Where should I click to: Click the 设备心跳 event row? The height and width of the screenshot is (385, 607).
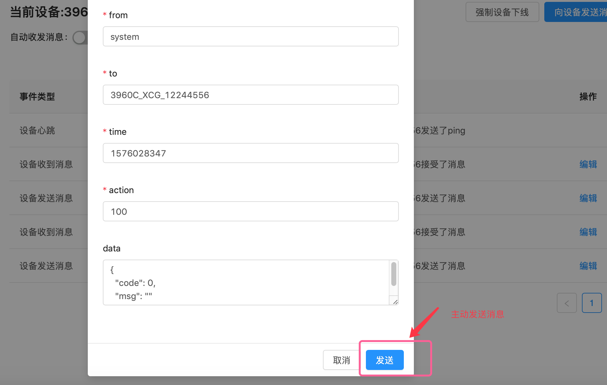pyautogui.click(x=37, y=130)
